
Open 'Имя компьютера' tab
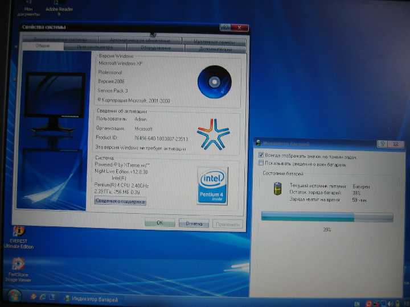tap(95, 47)
